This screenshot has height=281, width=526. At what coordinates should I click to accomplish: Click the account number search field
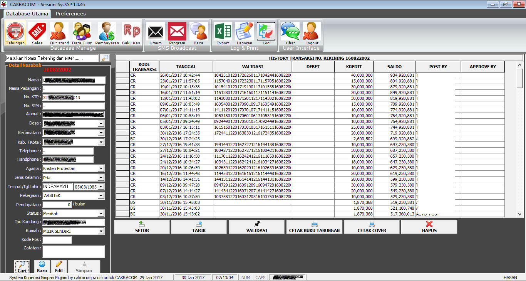click(52, 58)
